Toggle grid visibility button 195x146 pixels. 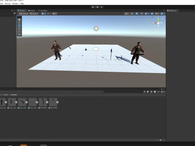tap(43, 14)
